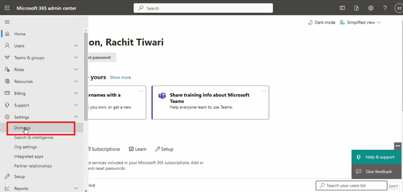
Task: Minimize the Help & support panel
Action: coord(398,146)
